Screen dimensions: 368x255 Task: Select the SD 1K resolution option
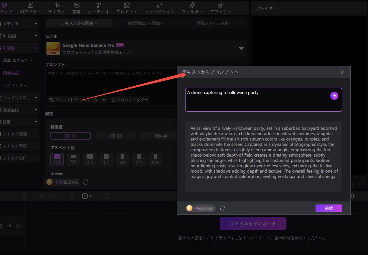click(x=70, y=136)
